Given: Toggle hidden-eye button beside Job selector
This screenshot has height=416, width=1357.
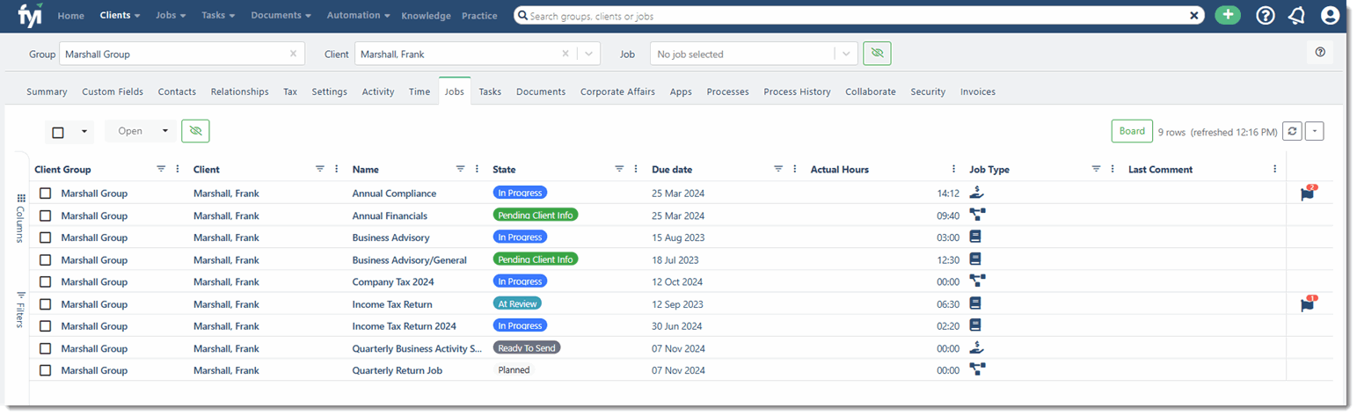Looking at the screenshot, I should tap(877, 54).
